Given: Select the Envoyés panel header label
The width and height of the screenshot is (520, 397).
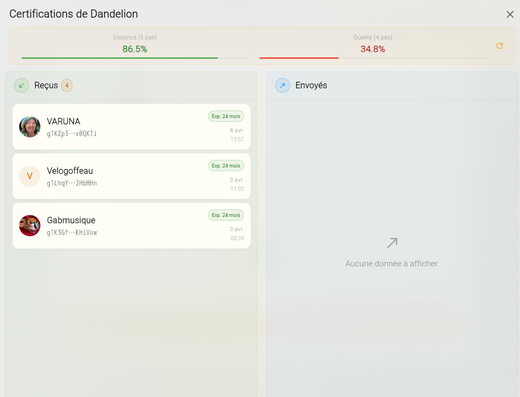Looking at the screenshot, I should tap(311, 85).
